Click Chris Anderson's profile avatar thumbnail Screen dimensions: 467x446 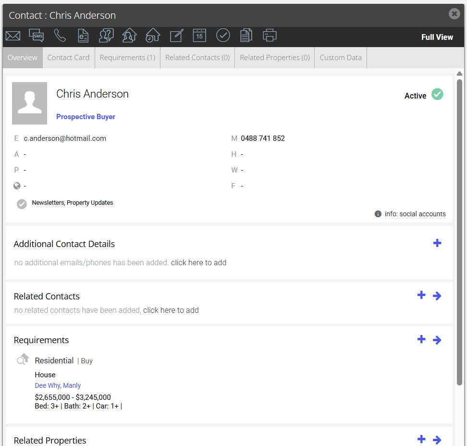[x=29, y=103]
